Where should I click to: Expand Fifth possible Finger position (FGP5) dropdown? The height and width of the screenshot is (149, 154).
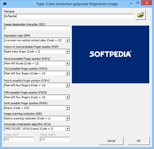pos(67,97)
